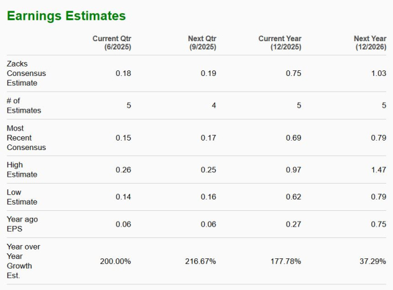Click the 177.78% growth value
The height and width of the screenshot is (290, 393).
[285, 262]
